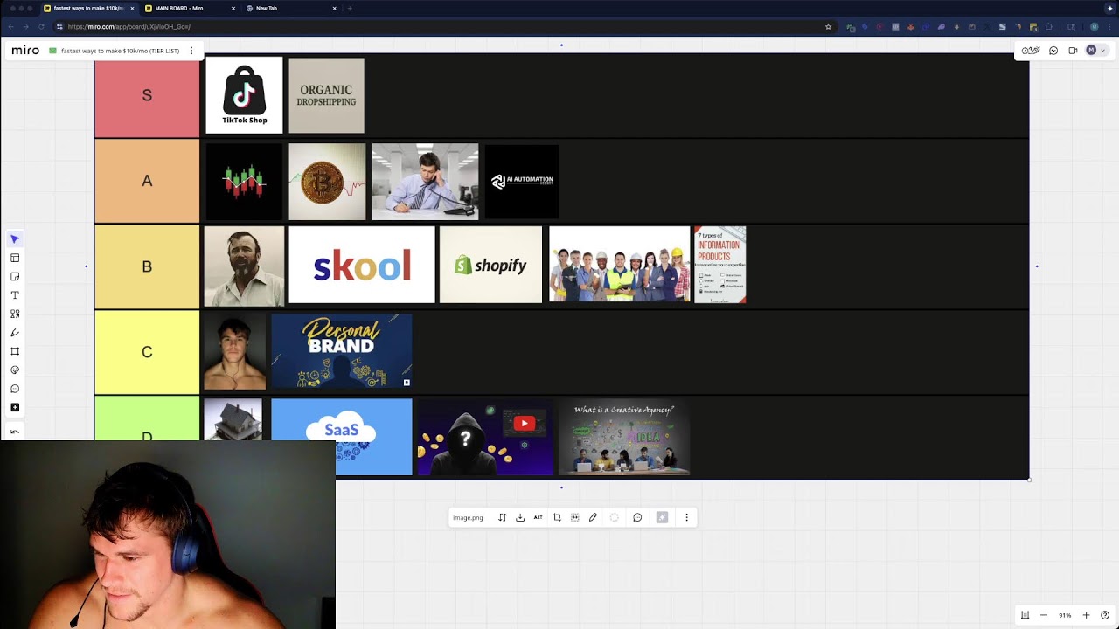
Task: Reload the page
Action: point(40,26)
